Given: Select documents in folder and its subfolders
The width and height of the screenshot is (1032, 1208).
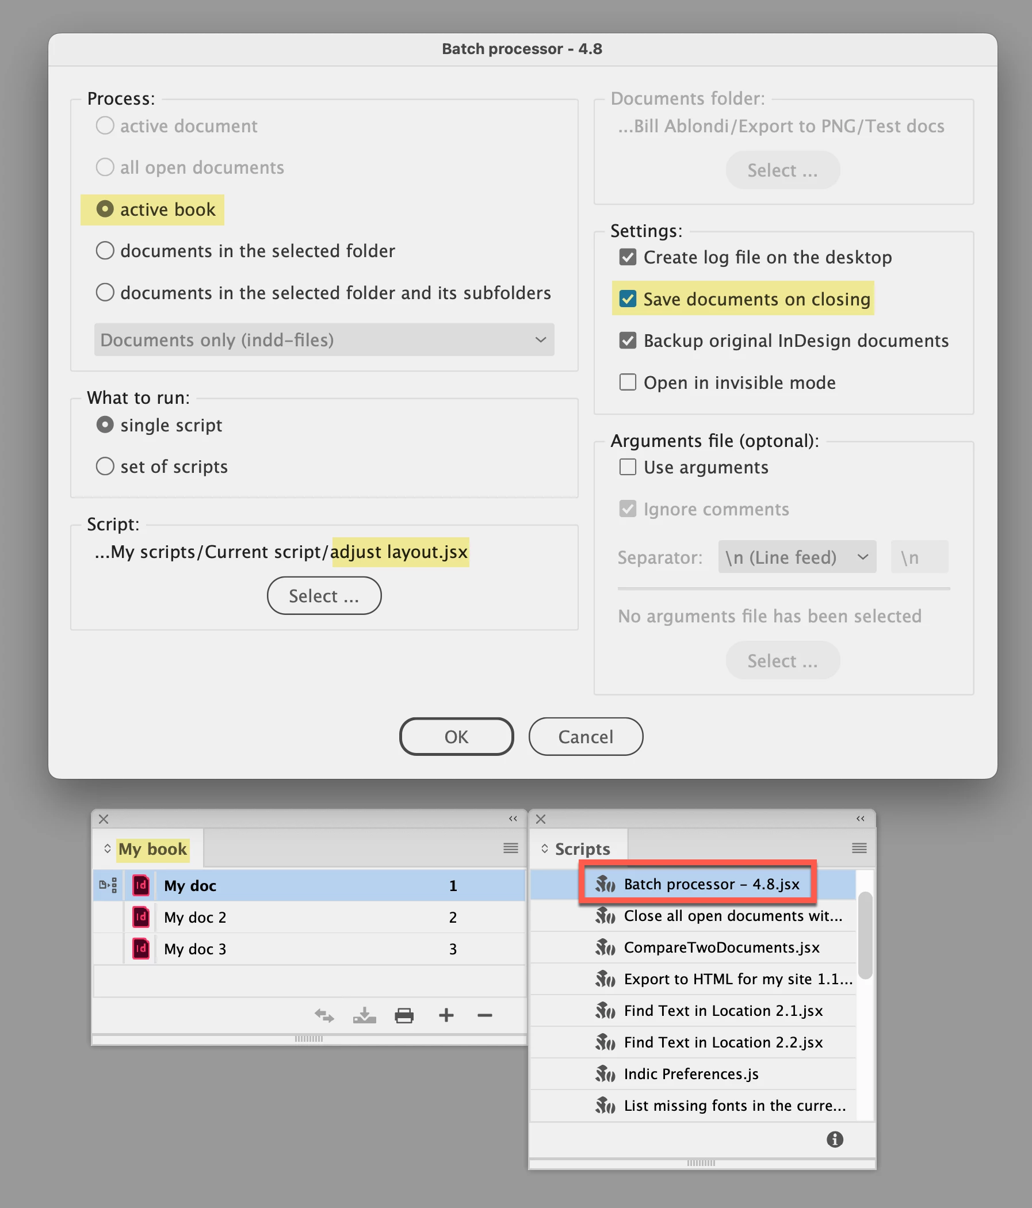Looking at the screenshot, I should tap(105, 292).
